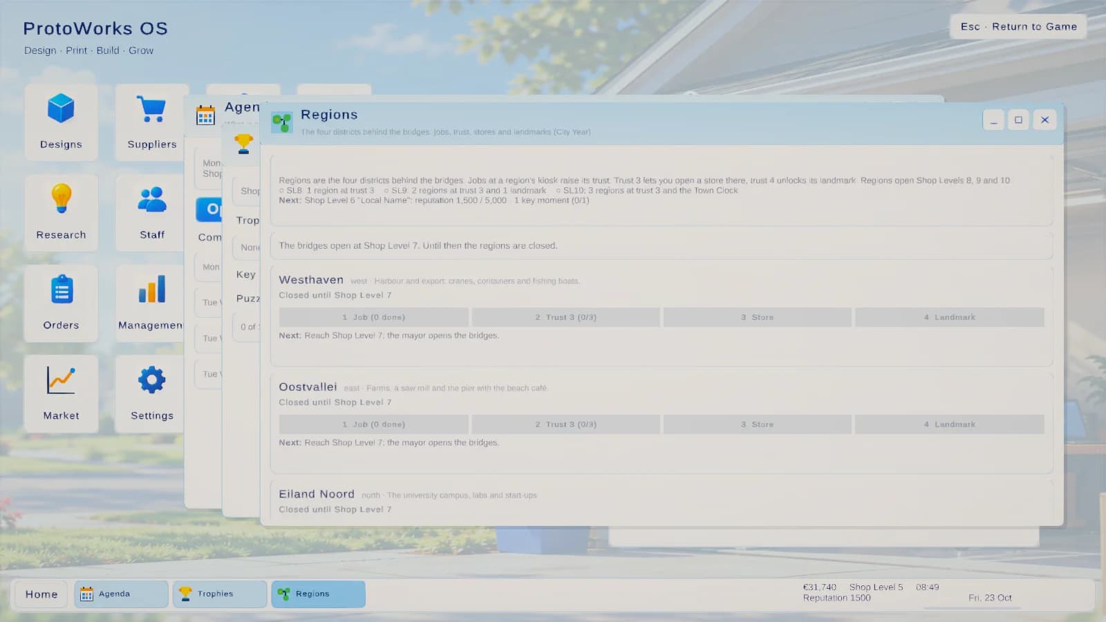The height and width of the screenshot is (622, 1106).
Task: Click the Regions window title icon
Action: click(281, 122)
